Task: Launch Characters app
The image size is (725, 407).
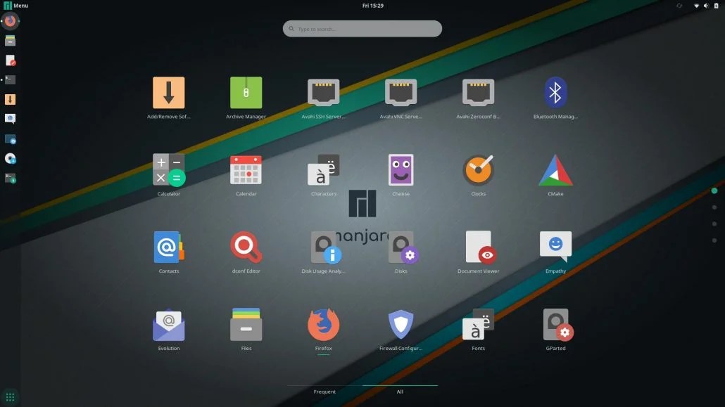Action: tap(323, 174)
